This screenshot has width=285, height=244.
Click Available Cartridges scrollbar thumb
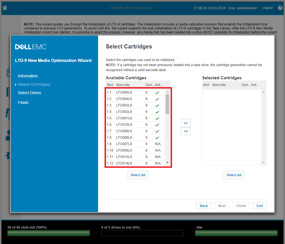pyautogui.click(x=168, y=104)
